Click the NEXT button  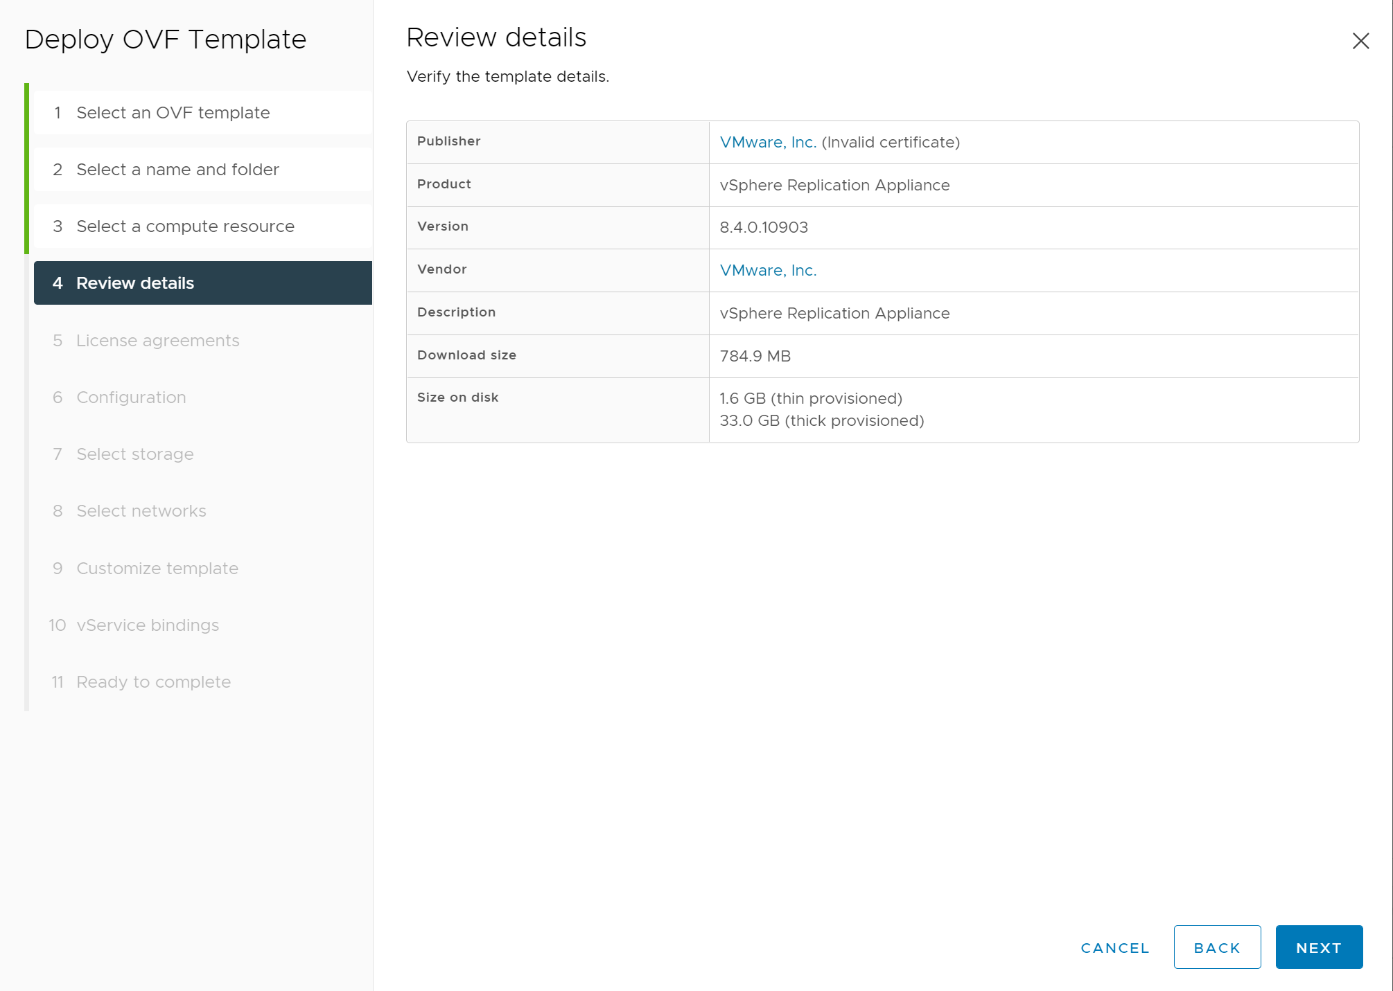click(1318, 947)
